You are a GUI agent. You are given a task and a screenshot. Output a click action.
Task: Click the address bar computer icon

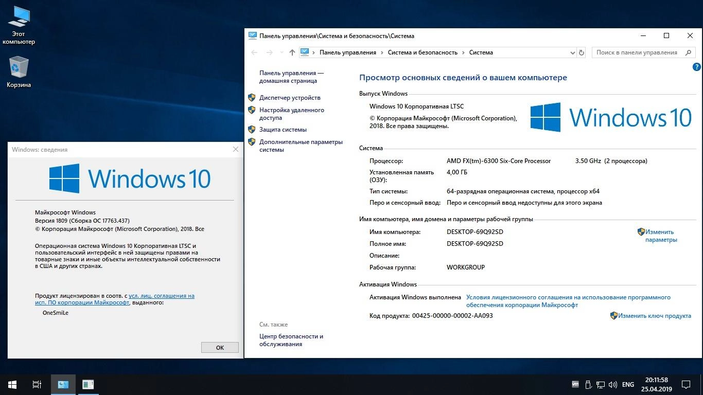pyautogui.click(x=305, y=52)
